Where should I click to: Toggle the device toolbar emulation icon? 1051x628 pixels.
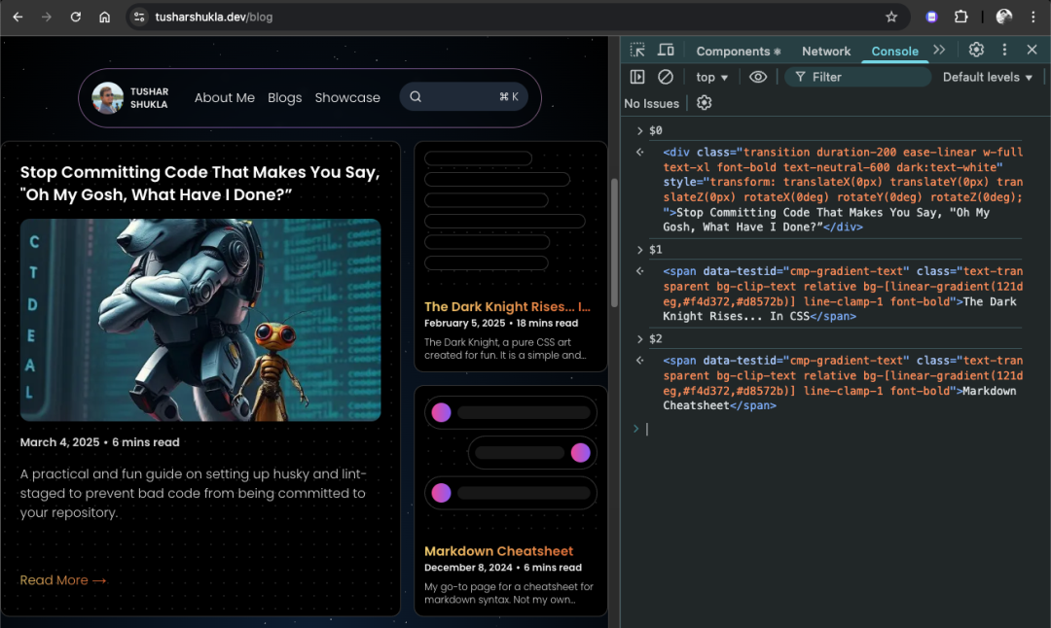tap(665, 50)
